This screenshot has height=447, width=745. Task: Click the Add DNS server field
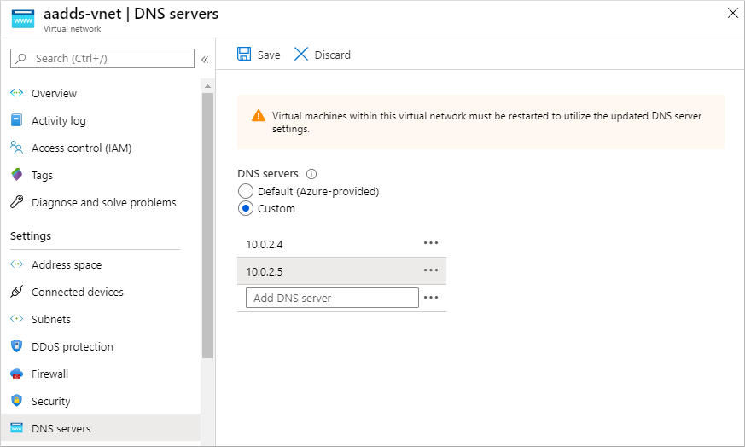point(332,298)
